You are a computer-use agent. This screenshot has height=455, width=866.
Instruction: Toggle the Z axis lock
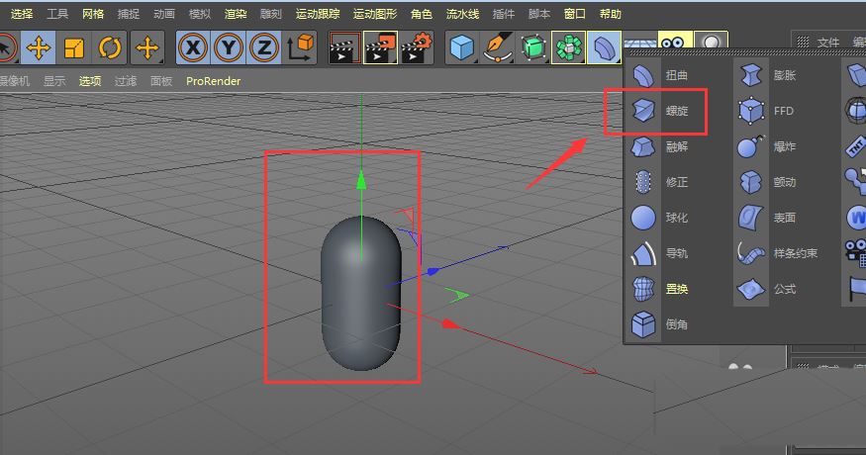click(264, 48)
